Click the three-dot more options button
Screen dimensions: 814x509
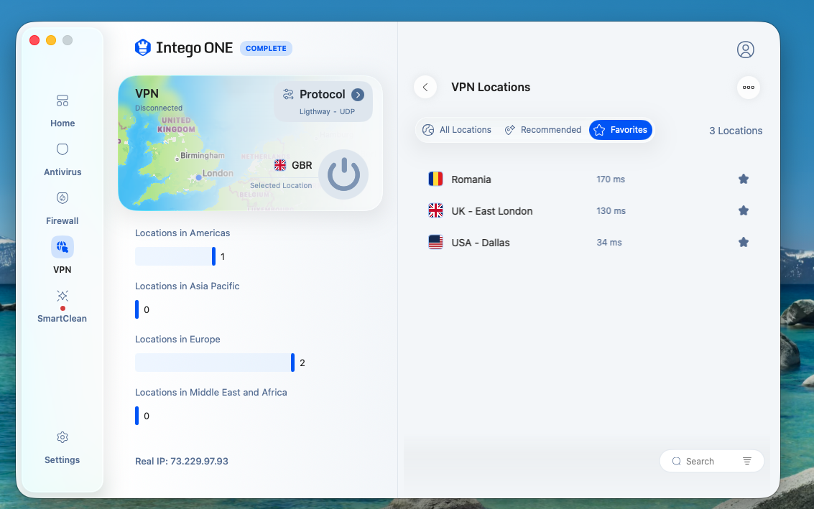pyautogui.click(x=748, y=87)
